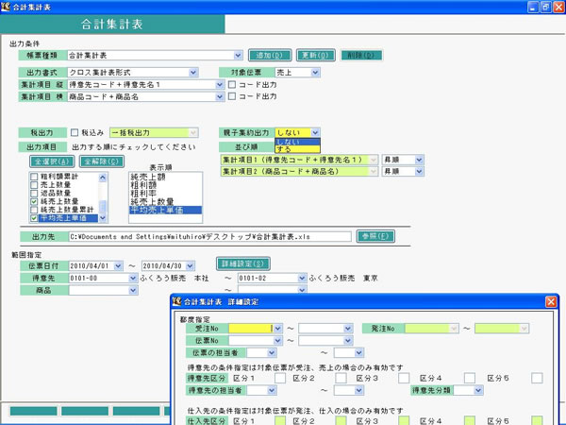Expand the 集計項目 縦 combo box

tap(220, 85)
